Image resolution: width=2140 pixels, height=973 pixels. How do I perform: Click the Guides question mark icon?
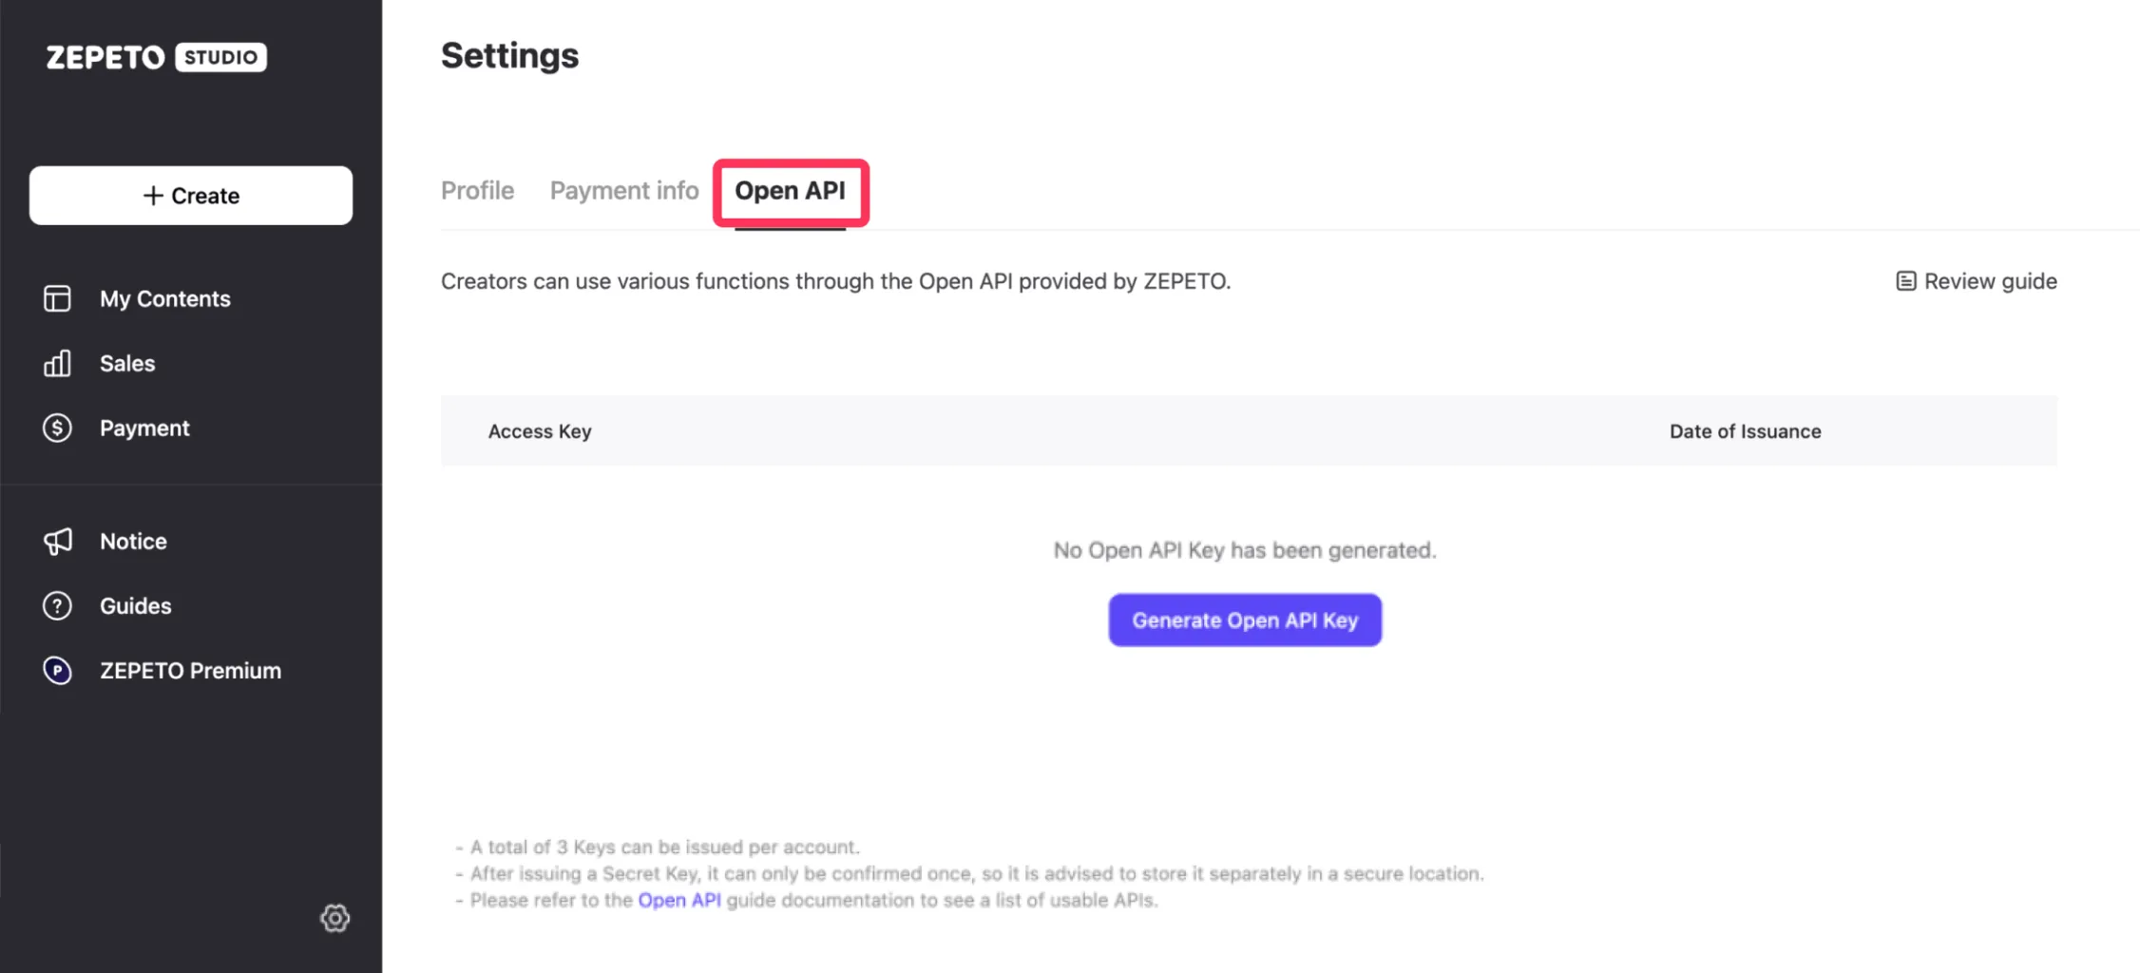[x=57, y=605]
